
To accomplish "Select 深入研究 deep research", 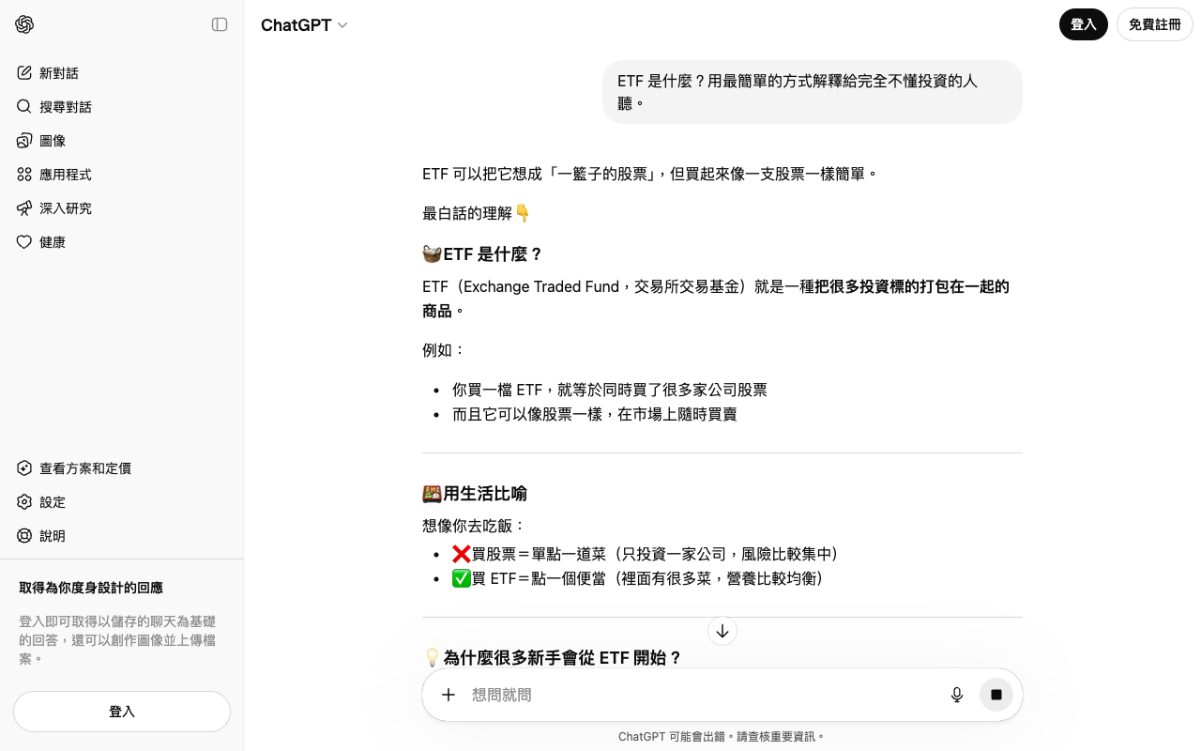I will tap(66, 208).
